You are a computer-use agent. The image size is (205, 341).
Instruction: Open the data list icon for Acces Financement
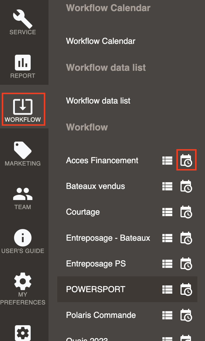(x=167, y=160)
